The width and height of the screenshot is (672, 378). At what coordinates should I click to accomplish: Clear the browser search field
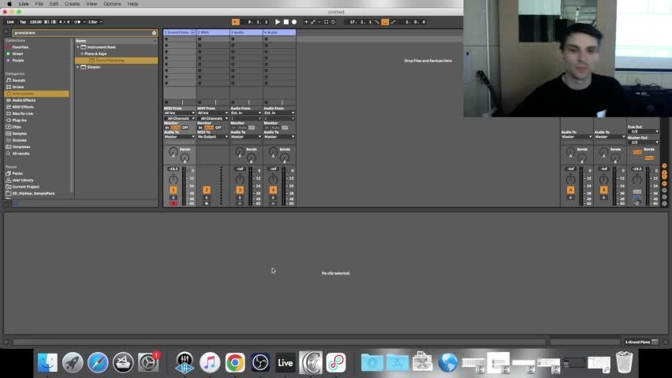(x=155, y=33)
